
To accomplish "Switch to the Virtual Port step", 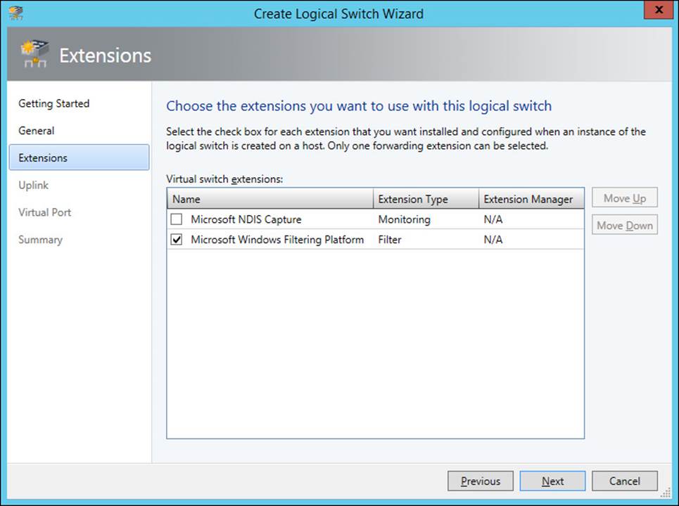I will tap(44, 212).
